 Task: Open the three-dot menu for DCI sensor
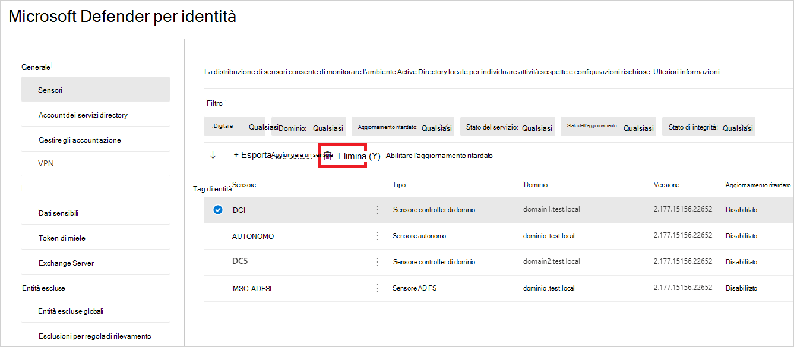pos(377,210)
